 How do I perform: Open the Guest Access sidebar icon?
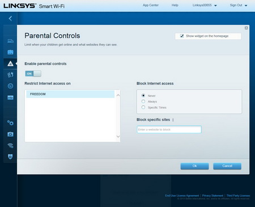[10, 52]
